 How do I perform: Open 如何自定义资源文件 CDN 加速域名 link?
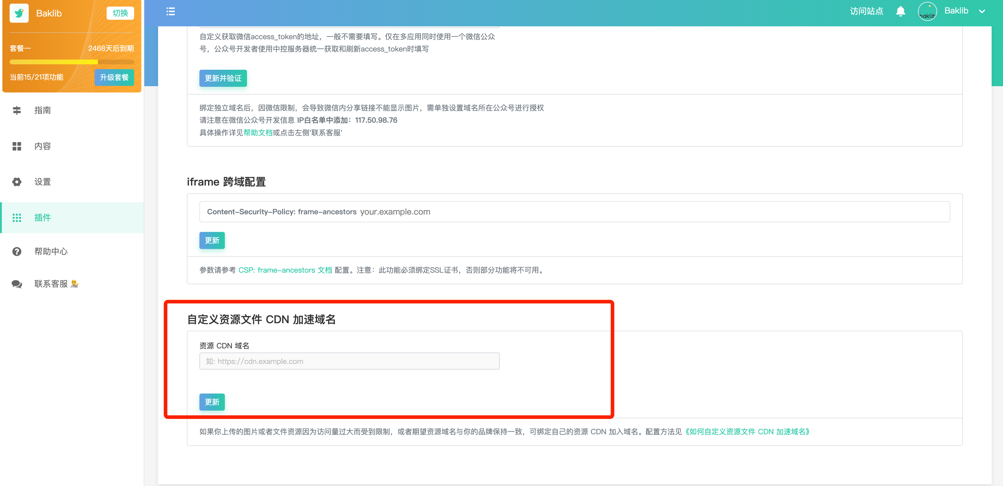[x=748, y=432]
